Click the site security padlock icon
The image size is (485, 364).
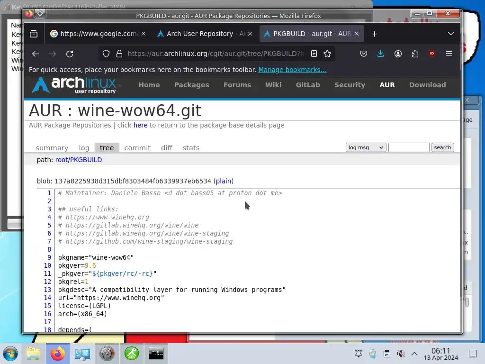(x=119, y=54)
